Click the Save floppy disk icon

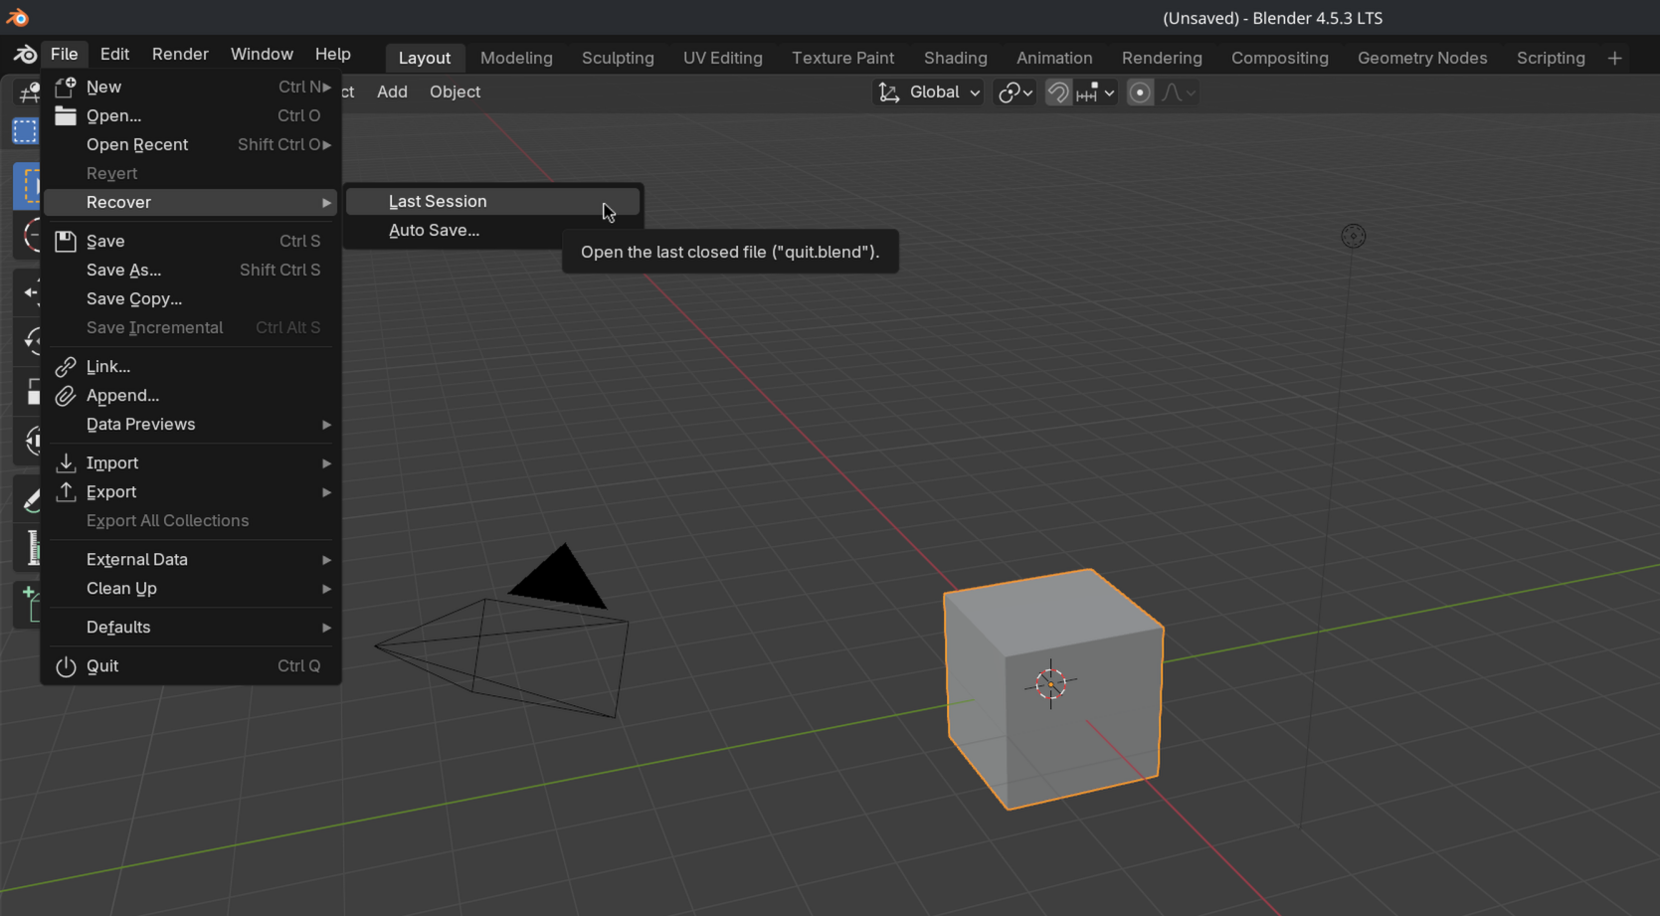66,241
